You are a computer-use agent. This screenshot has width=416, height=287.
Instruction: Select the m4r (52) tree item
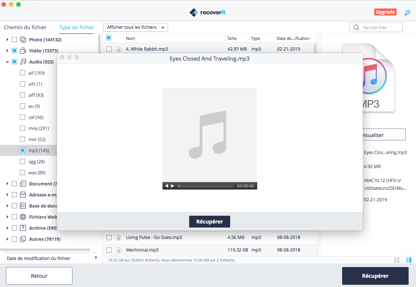click(x=37, y=139)
